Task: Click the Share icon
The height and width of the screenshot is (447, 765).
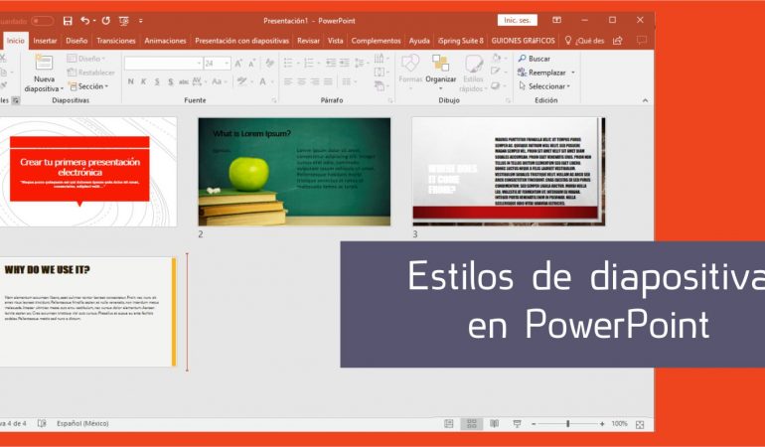Action: pos(618,41)
